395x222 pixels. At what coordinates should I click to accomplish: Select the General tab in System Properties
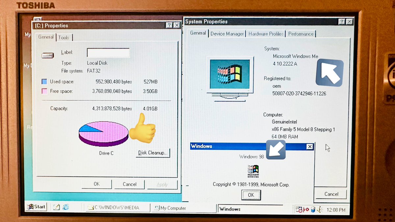pyautogui.click(x=197, y=33)
